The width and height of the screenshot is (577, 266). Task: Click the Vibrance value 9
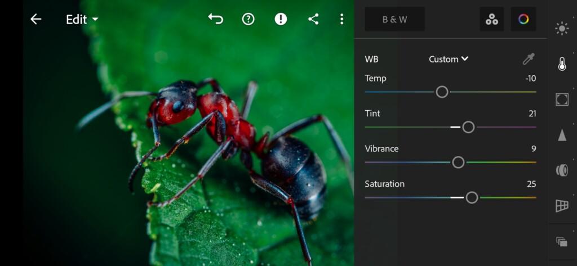click(x=534, y=149)
